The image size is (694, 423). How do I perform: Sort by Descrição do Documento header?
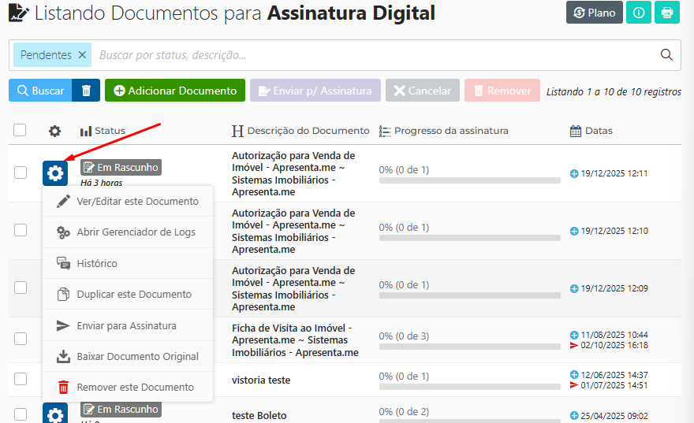pyautogui.click(x=300, y=131)
